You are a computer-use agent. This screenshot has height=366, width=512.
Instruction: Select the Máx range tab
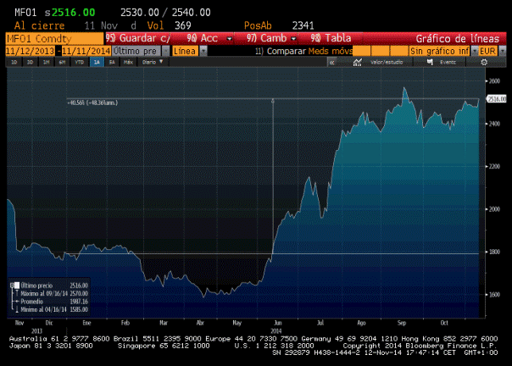click(128, 62)
